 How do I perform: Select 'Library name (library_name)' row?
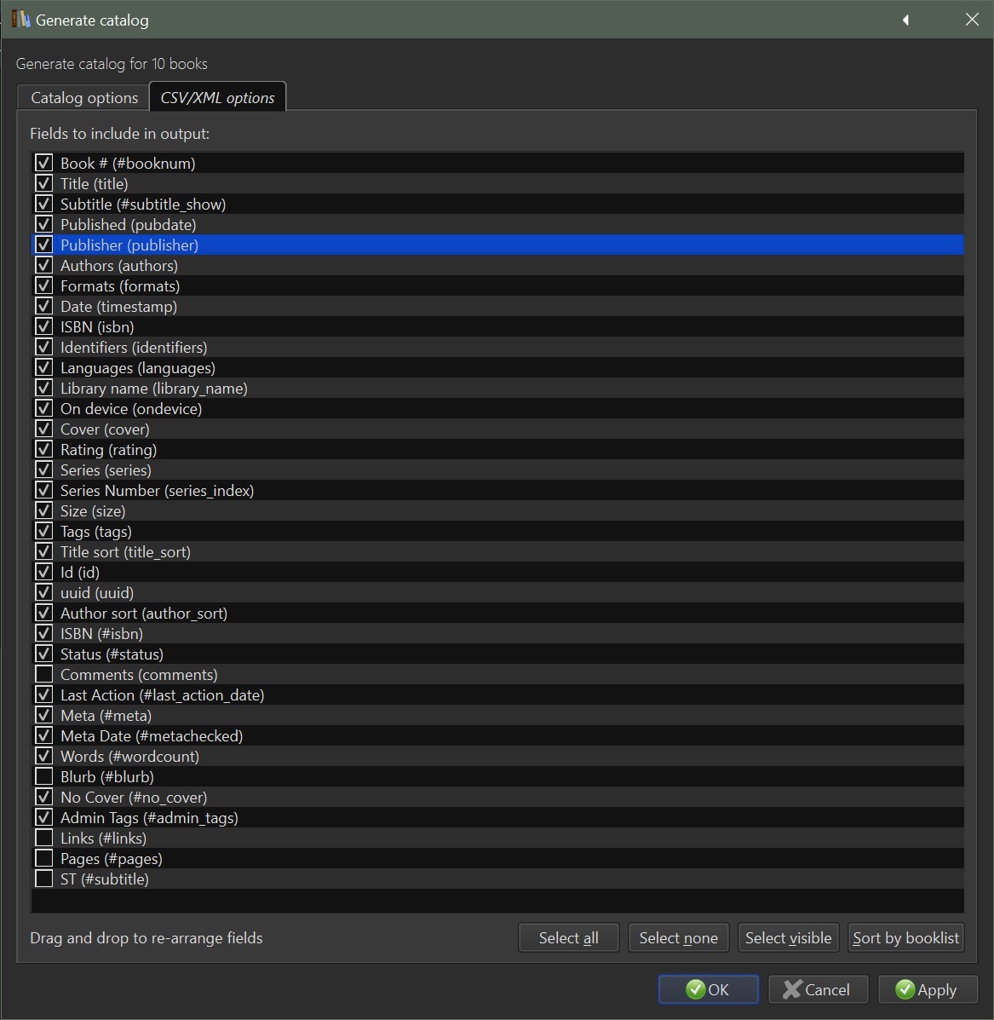(x=498, y=389)
